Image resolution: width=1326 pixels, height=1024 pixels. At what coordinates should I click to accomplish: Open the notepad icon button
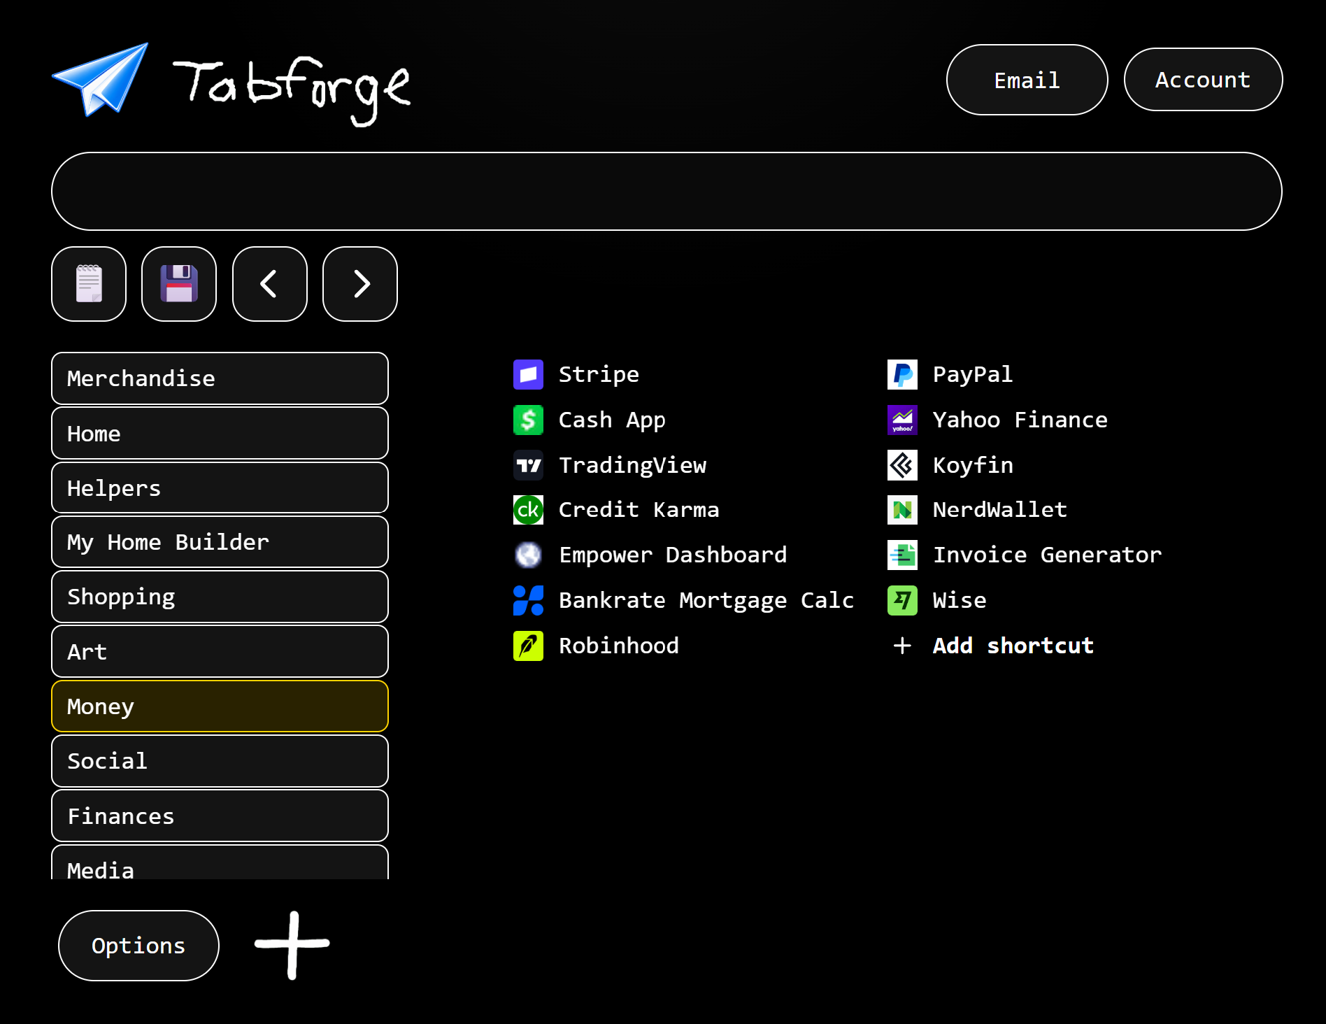89,284
